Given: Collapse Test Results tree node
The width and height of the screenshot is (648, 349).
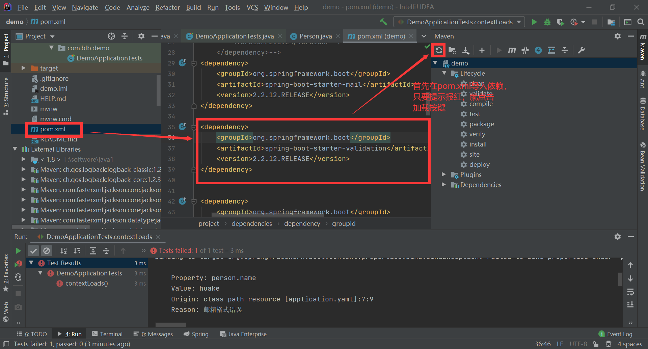Looking at the screenshot, I should [x=31, y=263].
